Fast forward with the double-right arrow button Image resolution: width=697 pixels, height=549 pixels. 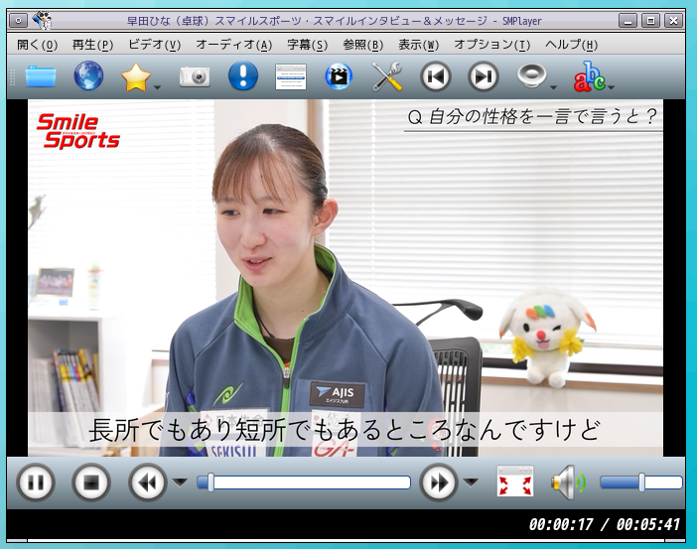pyautogui.click(x=439, y=482)
